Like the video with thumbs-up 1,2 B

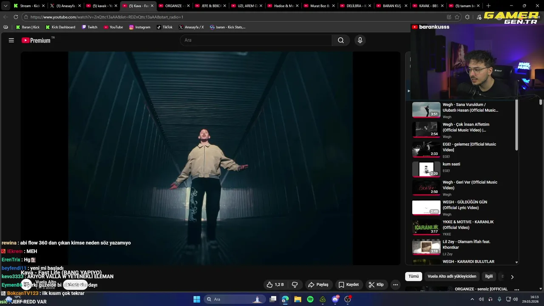click(x=275, y=285)
